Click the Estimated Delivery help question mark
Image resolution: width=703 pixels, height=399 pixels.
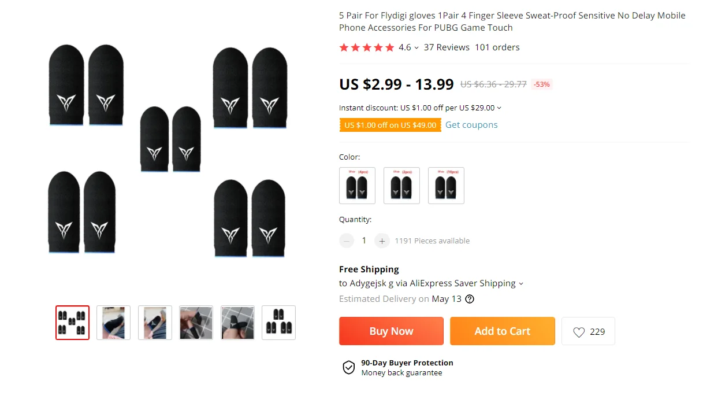click(470, 299)
